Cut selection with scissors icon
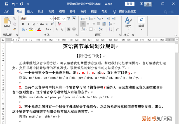179x124 pixels. [x=14, y=18]
